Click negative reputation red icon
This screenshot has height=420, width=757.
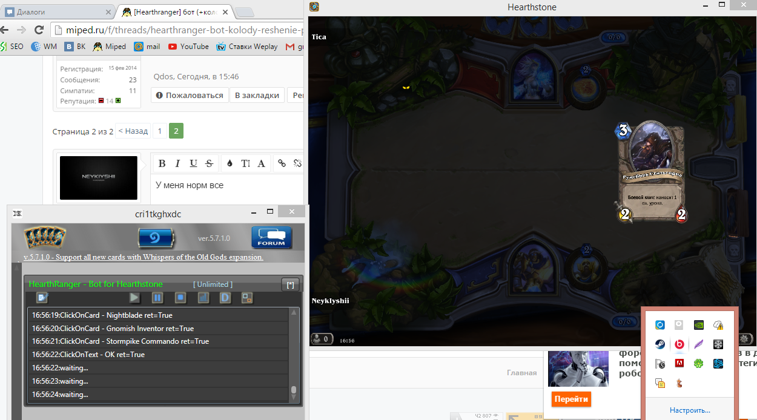(101, 100)
